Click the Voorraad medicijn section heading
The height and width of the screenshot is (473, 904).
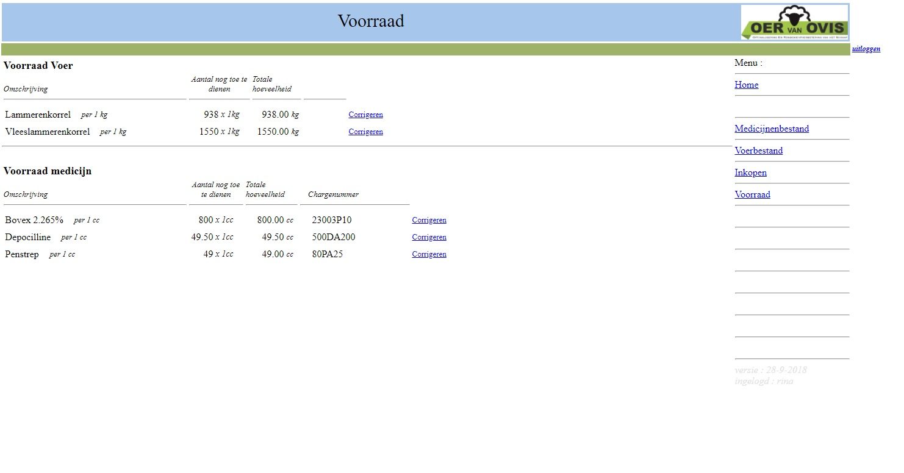48,171
